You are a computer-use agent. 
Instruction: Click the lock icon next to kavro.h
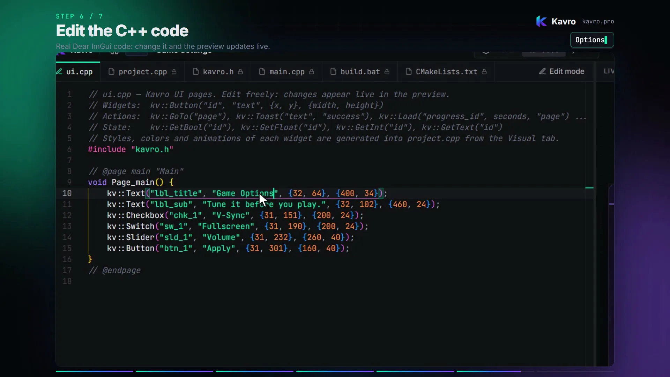click(x=240, y=72)
